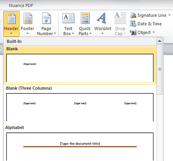Open the Object dropdown arrow
173x161 pixels.
[154, 32]
